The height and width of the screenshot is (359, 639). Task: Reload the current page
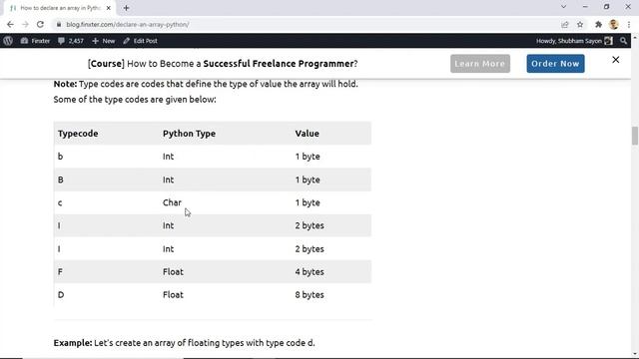(40, 24)
